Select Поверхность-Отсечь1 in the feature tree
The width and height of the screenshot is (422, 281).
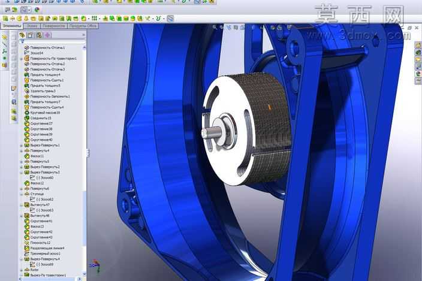[x=47, y=47]
